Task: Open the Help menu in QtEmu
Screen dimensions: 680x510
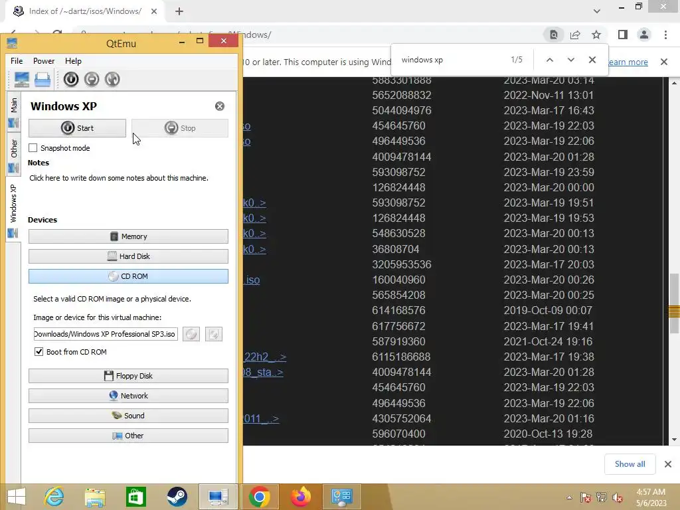Action: click(x=73, y=61)
